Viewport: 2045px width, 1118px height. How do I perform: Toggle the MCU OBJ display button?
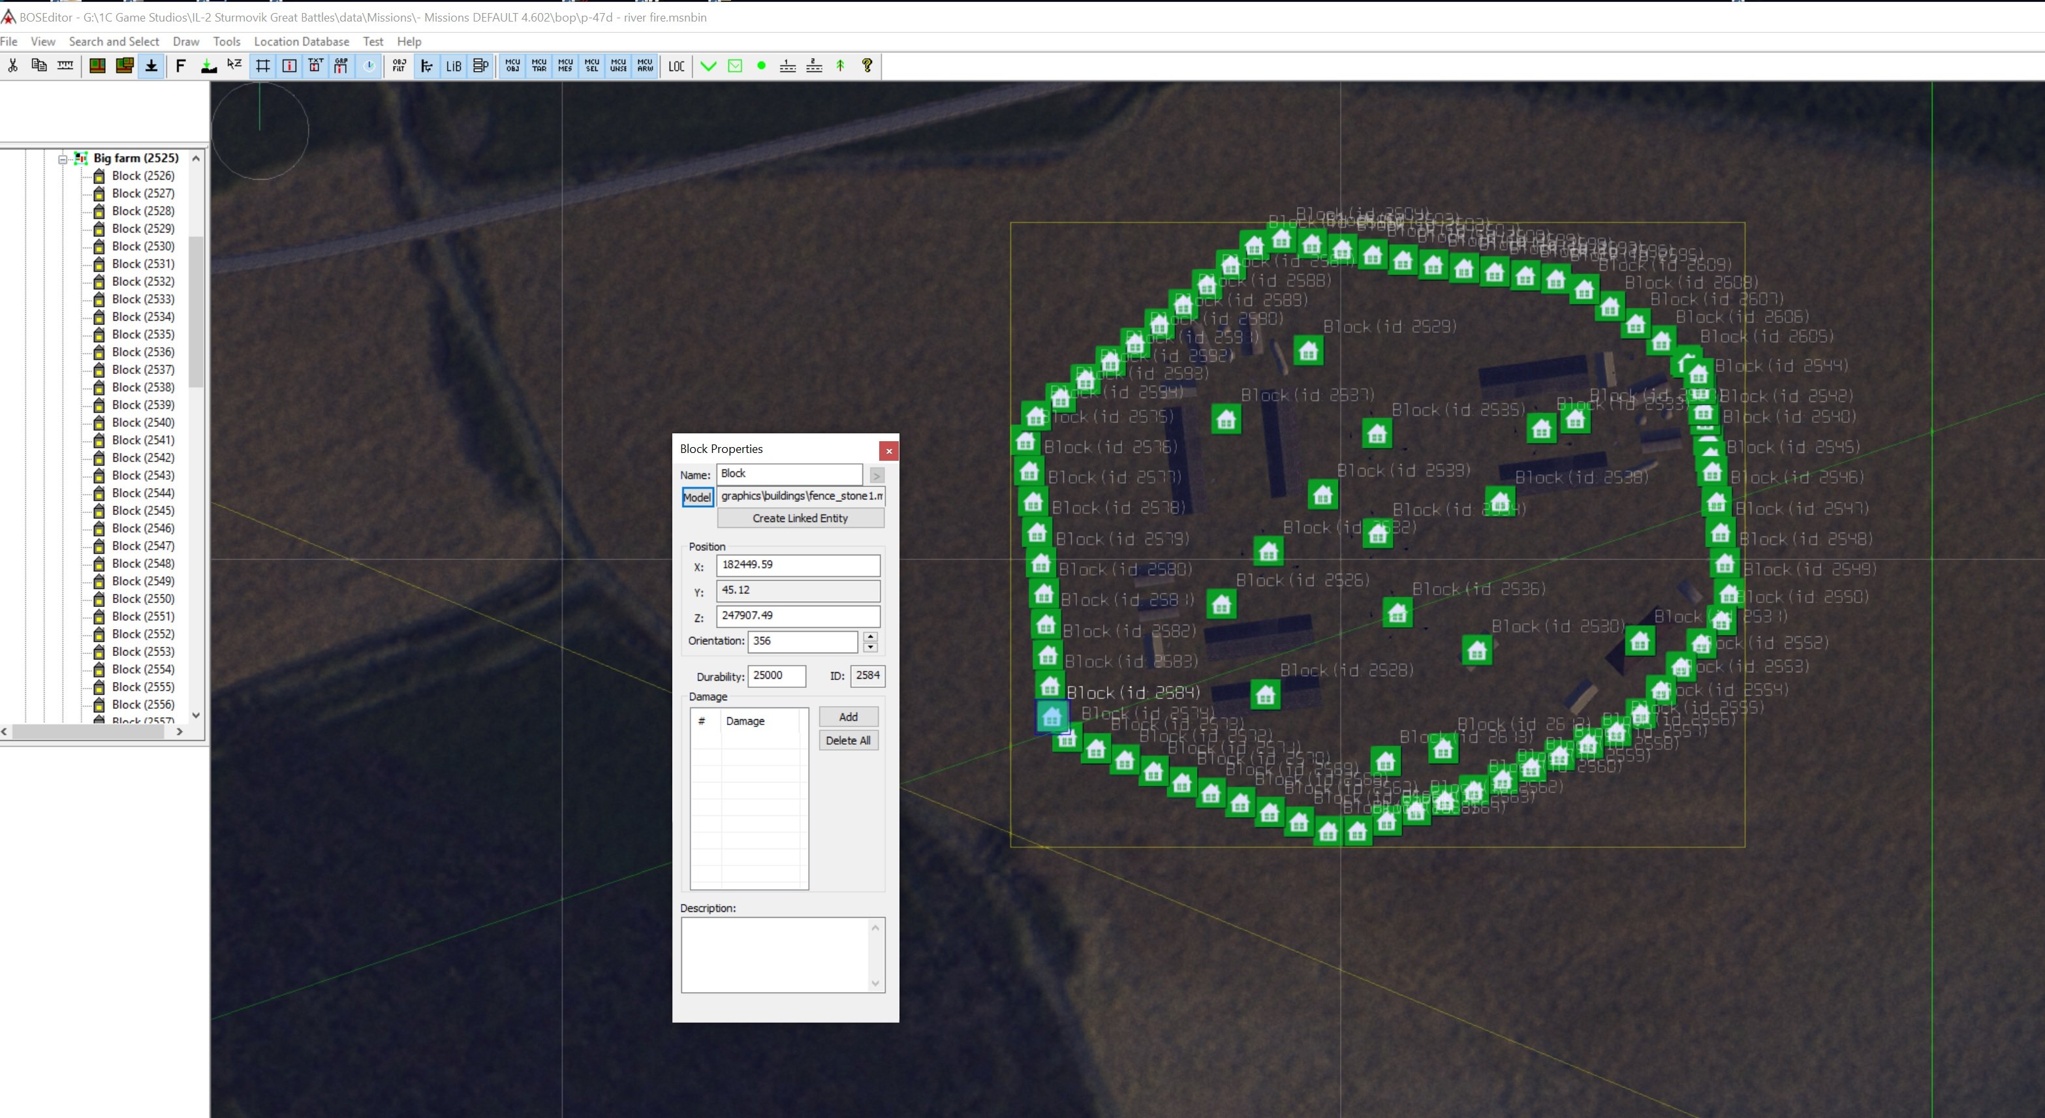[513, 66]
